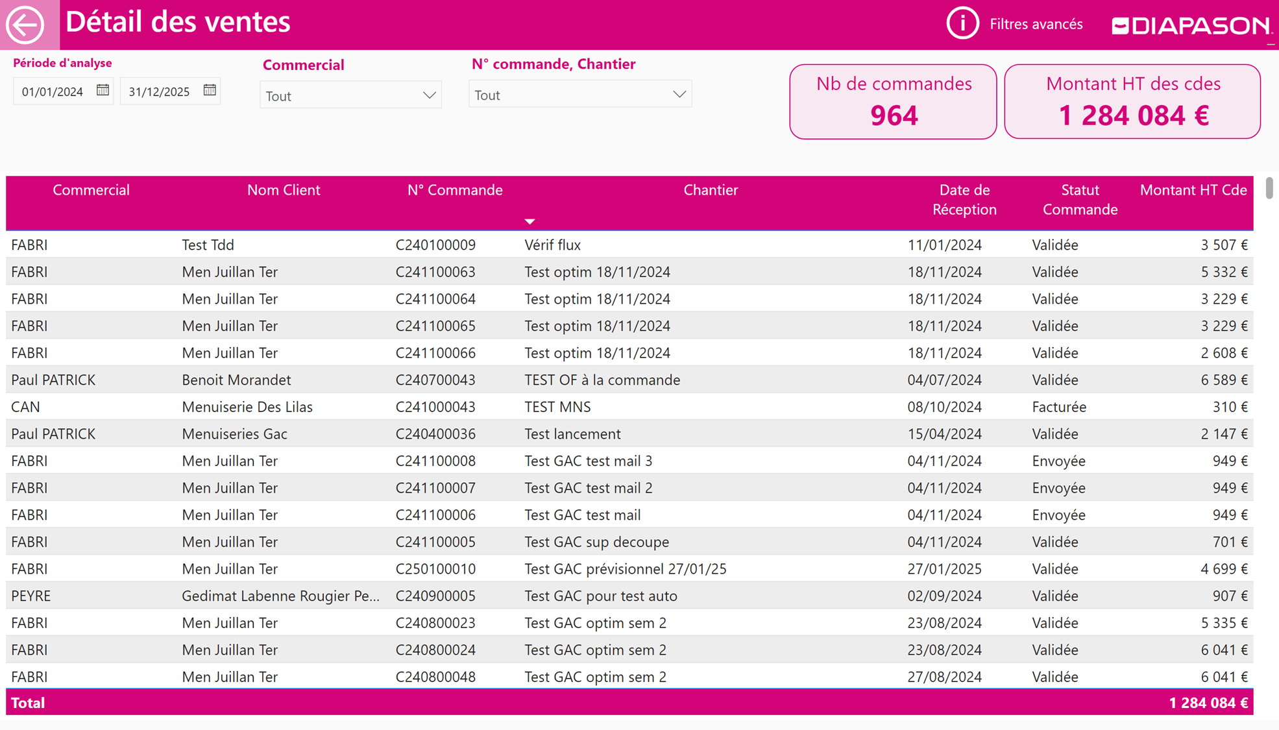
Task: Sort by Date de Réception header
Action: [x=964, y=199]
